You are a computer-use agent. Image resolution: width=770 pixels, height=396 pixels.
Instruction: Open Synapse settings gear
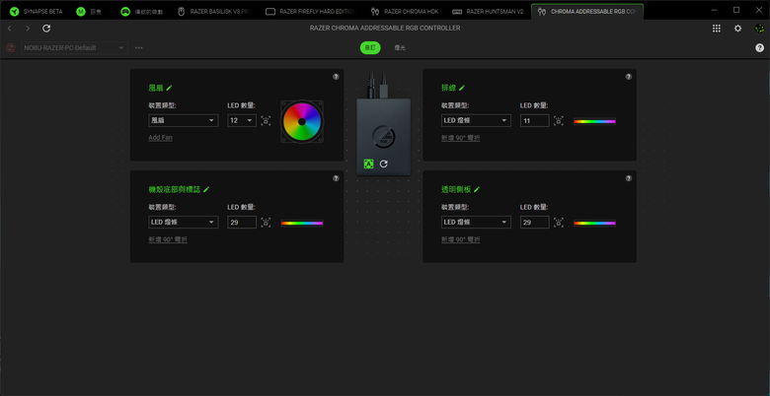tap(737, 29)
